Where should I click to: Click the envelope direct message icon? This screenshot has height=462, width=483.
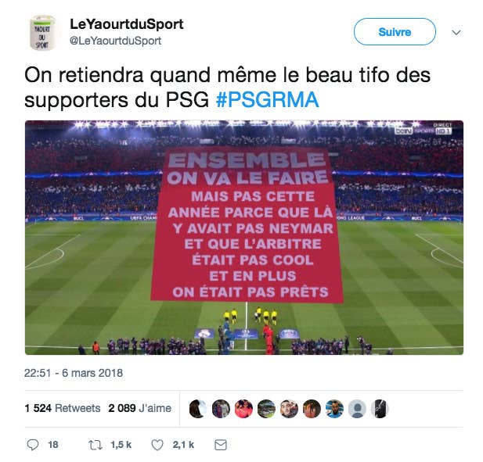[221, 445]
